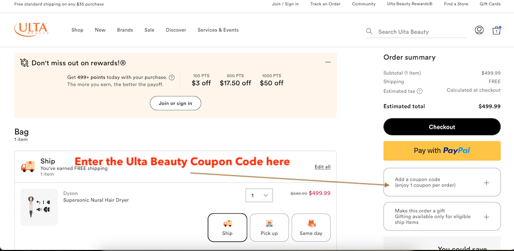Select the Pick up delivery option
The width and height of the screenshot is (514, 251).
269,227
